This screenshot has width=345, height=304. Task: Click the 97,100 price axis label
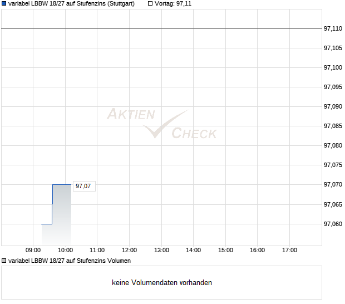[333, 67]
